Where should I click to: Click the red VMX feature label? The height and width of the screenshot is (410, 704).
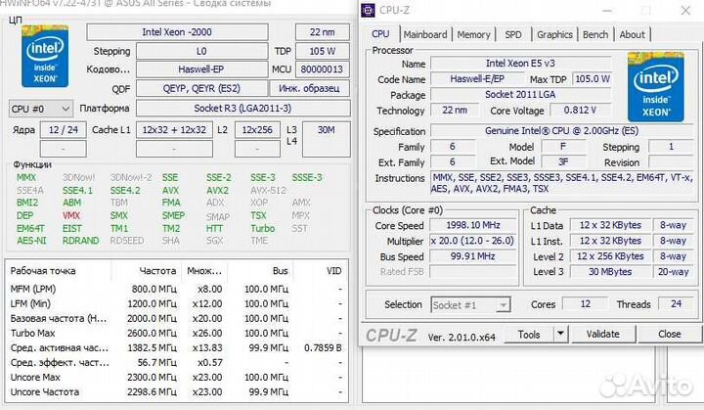click(71, 216)
